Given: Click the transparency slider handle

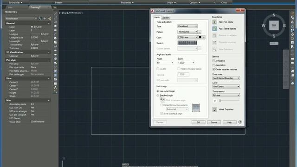Looking at the screenshot, I should pos(220,101).
